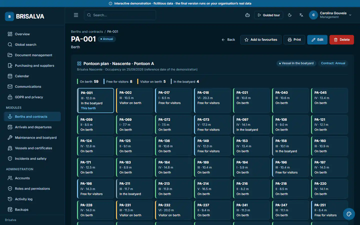Click Vessels and certificates boat icon
Image resolution: width=360 pixels, height=225 pixels.
click(x=10, y=148)
